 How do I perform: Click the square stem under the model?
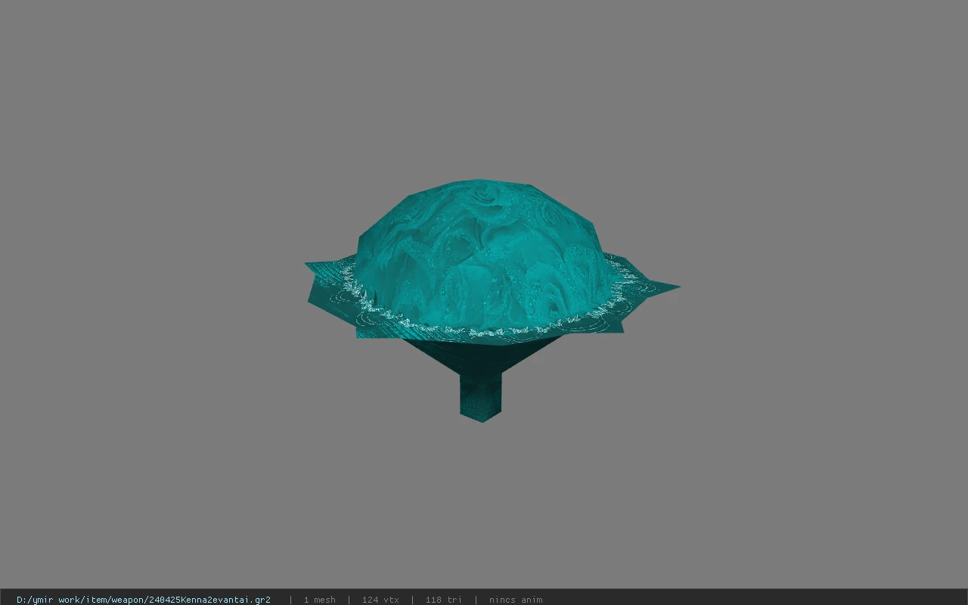tap(480, 396)
